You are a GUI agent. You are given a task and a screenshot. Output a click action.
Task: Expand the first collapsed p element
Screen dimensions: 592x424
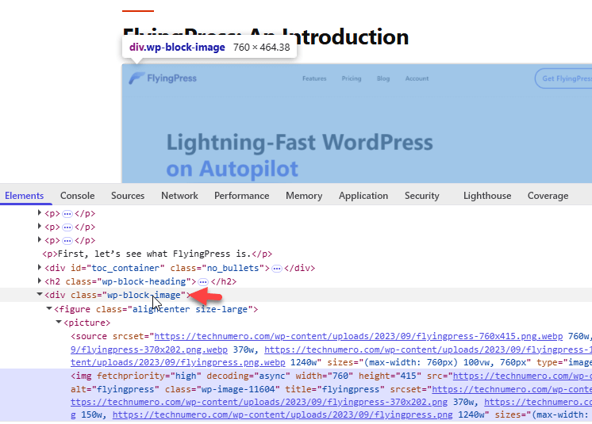pyautogui.click(x=39, y=213)
